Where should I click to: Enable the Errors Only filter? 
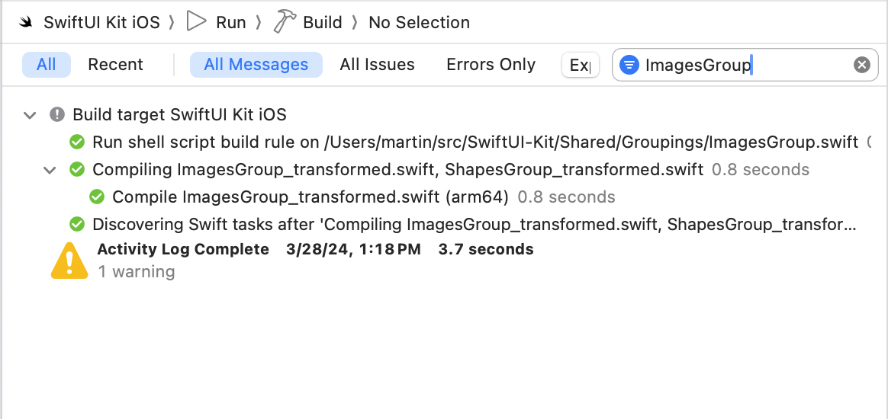click(x=491, y=65)
